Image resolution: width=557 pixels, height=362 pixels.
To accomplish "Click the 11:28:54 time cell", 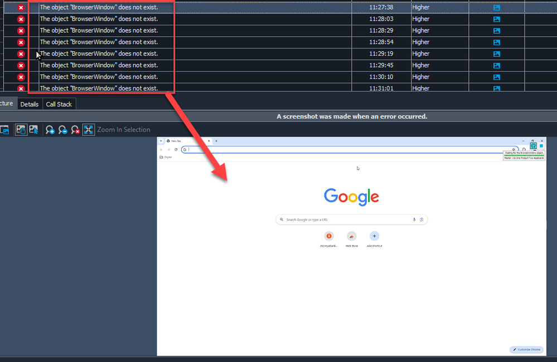I will pos(381,42).
